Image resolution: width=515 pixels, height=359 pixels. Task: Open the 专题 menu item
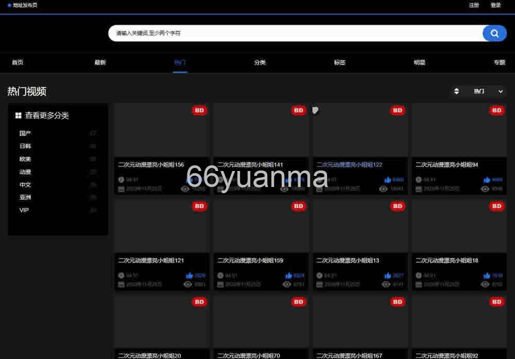[x=500, y=62]
